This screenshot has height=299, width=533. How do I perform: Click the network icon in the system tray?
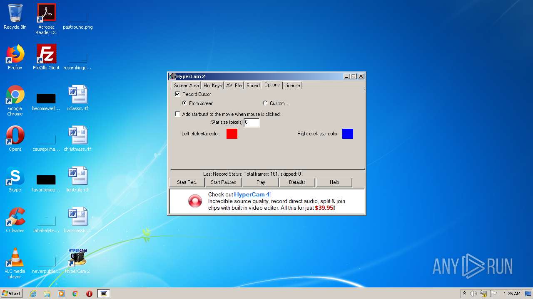click(x=483, y=294)
